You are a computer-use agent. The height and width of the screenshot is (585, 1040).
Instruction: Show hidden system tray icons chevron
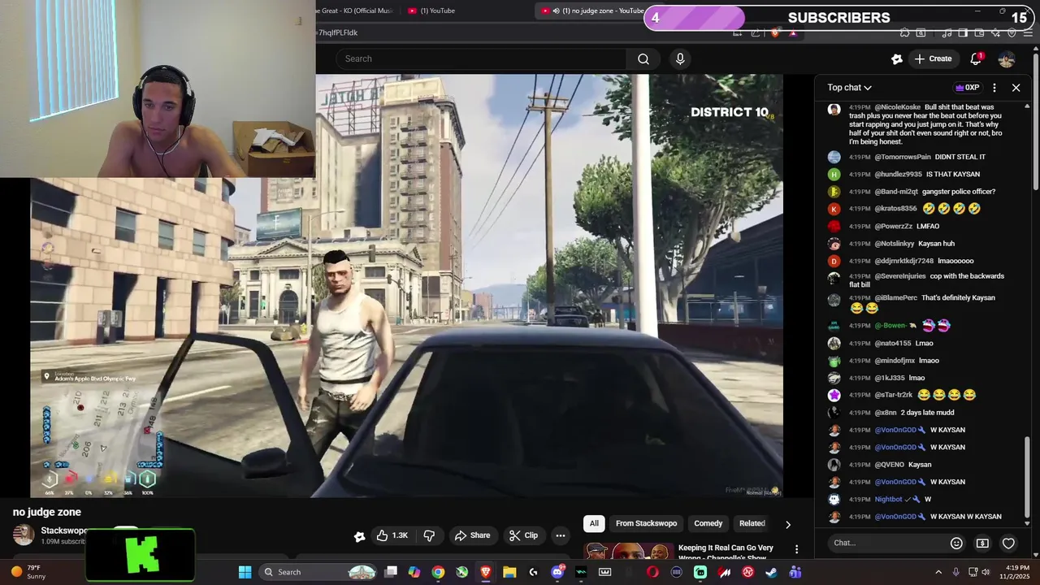tap(938, 572)
